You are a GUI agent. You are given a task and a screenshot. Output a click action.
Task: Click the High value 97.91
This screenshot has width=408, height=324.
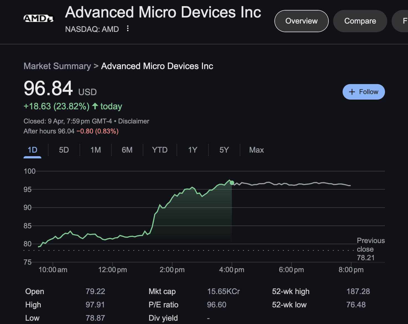point(95,305)
